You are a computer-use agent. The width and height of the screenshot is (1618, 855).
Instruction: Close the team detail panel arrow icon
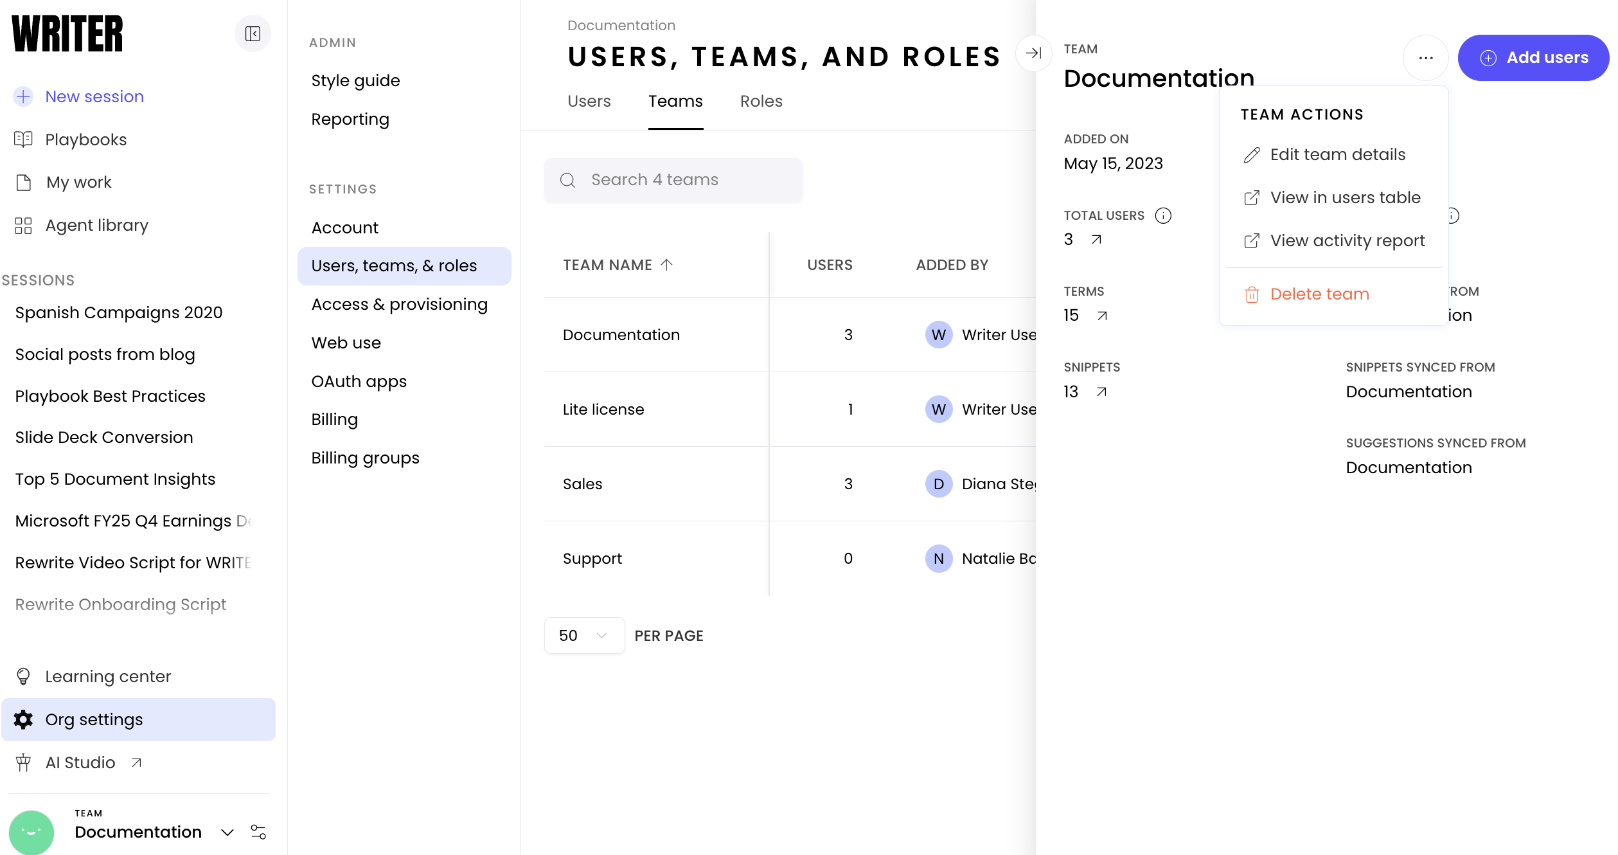1033,53
